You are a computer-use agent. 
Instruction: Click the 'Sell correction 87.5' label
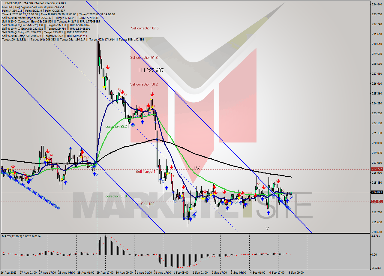(145, 28)
